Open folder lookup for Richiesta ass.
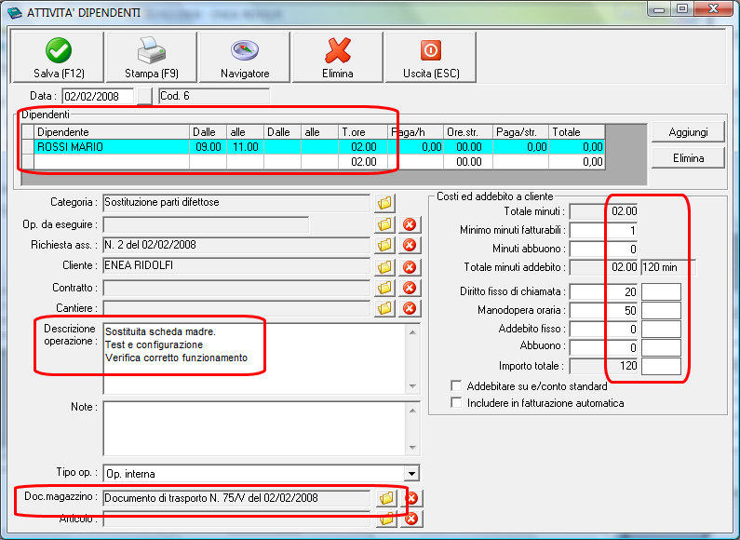The image size is (740, 540). point(385,245)
